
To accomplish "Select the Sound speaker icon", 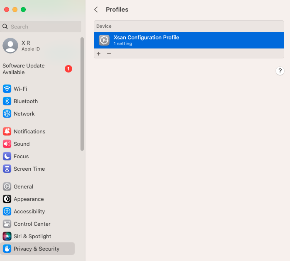I will click(7, 144).
